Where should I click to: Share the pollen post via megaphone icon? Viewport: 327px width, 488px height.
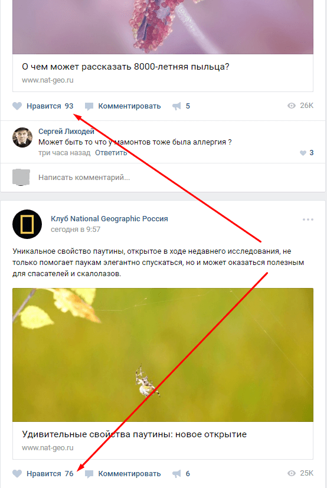click(176, 106)
